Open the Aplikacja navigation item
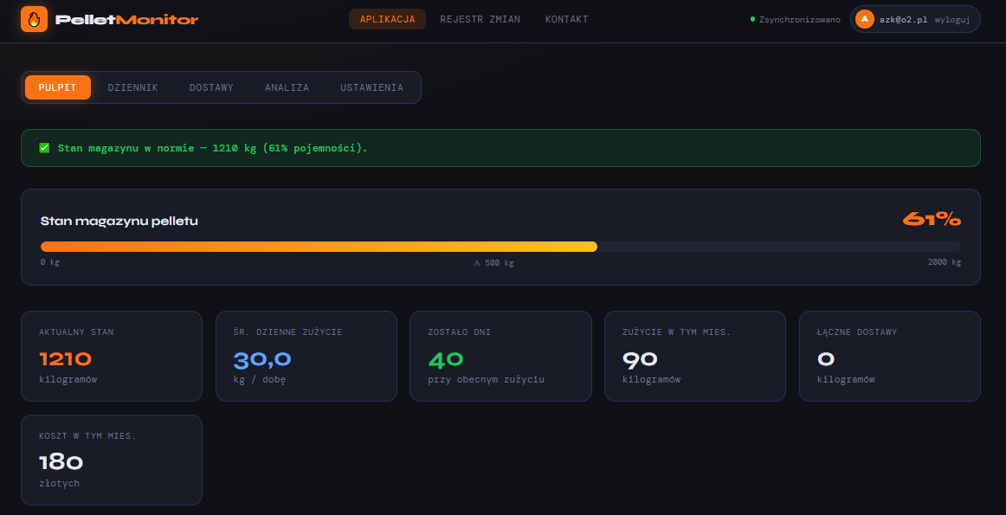Viewport: 1006px width, 515px height. (387, 19)
